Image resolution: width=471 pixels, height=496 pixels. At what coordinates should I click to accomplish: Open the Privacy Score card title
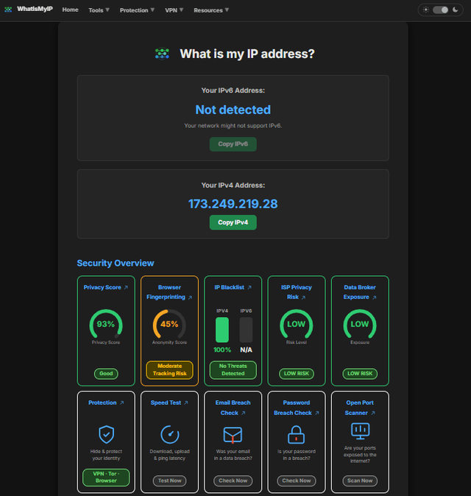102,288
